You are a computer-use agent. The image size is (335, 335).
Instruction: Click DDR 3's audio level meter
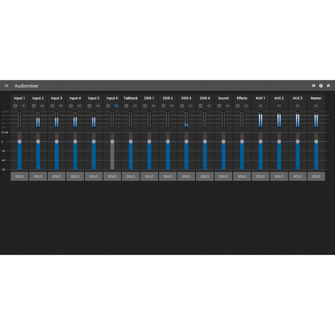click(x=186, y=119)
